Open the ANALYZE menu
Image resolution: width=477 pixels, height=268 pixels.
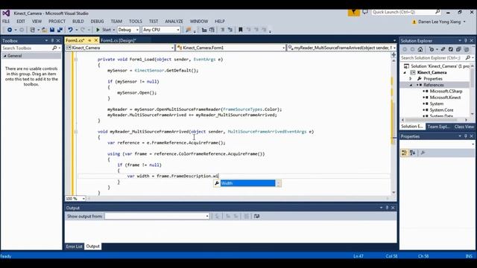(x=174, y=22)
